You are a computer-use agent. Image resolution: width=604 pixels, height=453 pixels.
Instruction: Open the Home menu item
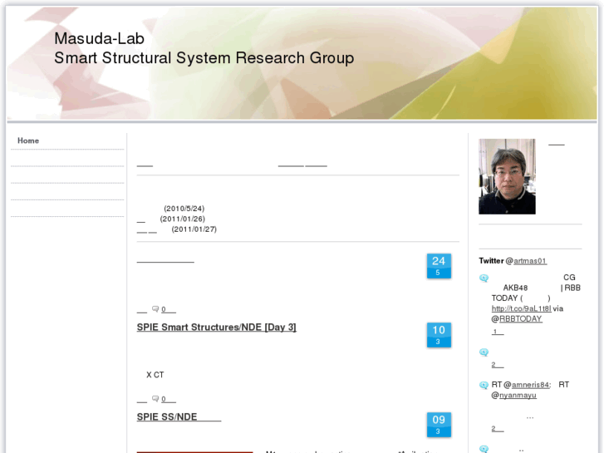[28, 140]
